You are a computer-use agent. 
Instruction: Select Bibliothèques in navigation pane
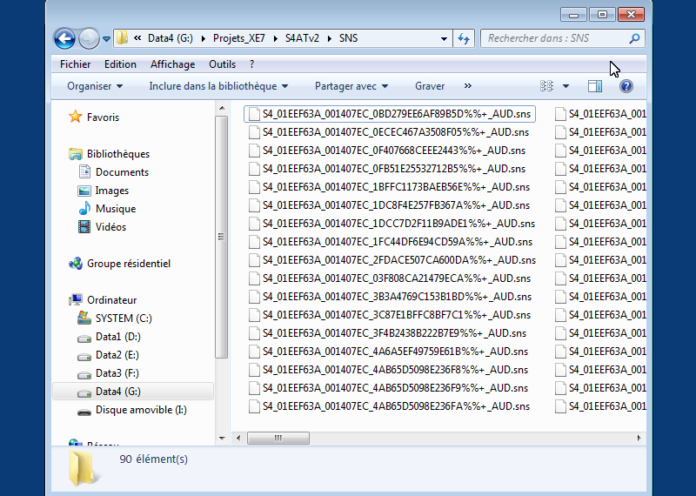click(x=118, y=154)
